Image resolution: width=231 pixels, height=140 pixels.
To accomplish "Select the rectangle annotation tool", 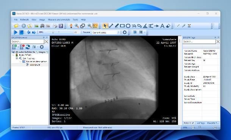I will (x=122, y=26).
